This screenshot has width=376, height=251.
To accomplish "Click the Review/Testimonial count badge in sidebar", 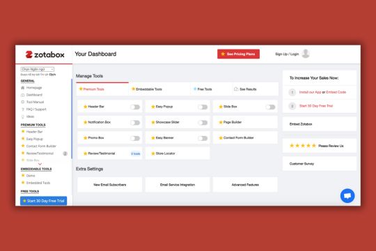I will coord(65,153).
